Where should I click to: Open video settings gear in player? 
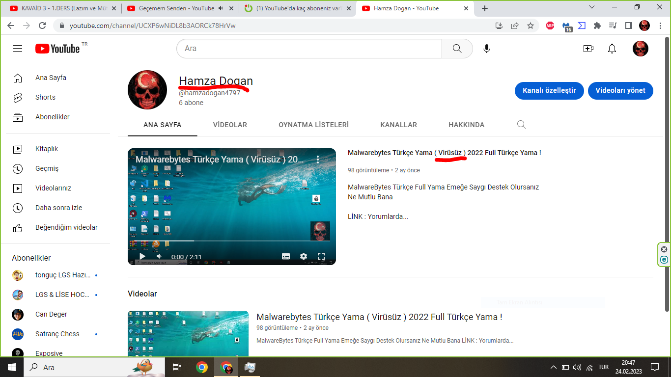(x=304, y=256)
